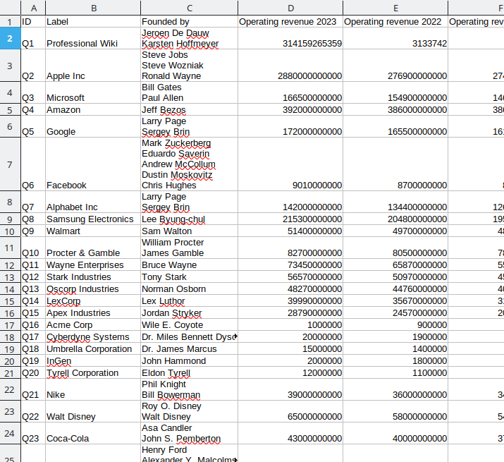Click Amazon's 2022 revenue 386000000000
The height and width of the screenshot is (462, 504).
[395, 110]
